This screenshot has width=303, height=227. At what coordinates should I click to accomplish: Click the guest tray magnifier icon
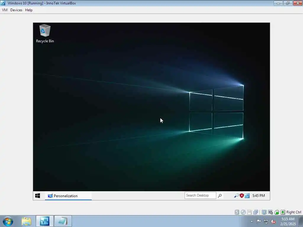236,196
